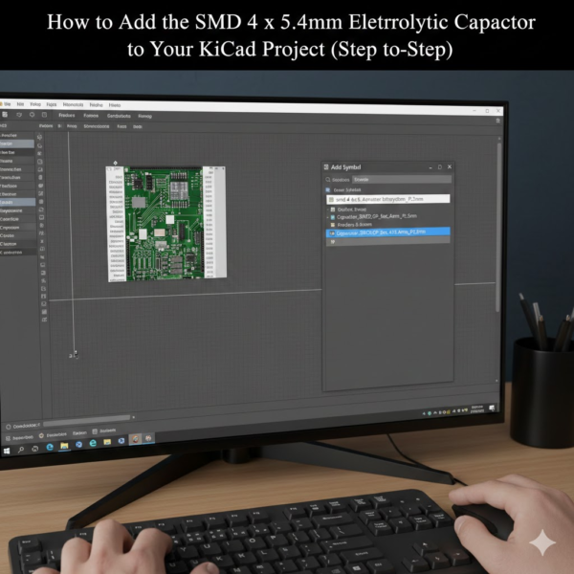This screenshot has height=574, width=574.
Task: Click the circle icon in bottom status row
Action: [8, 427]
